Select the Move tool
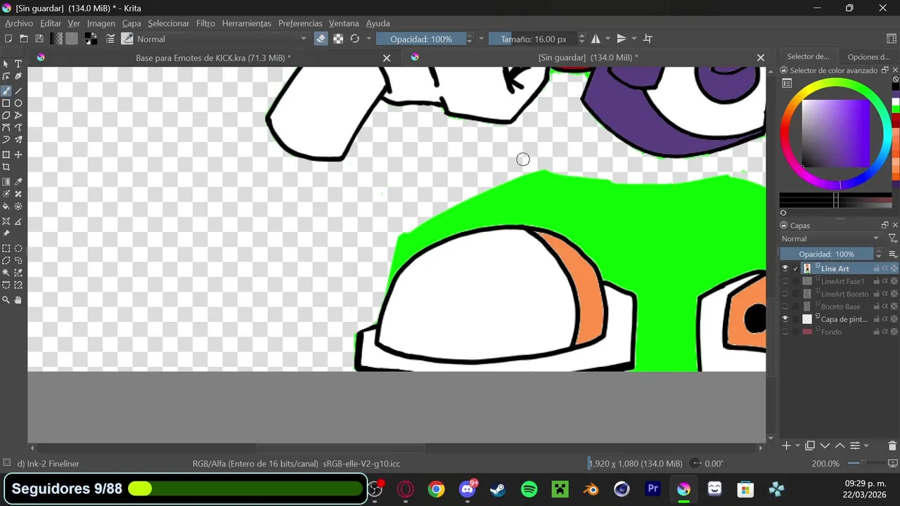 coord(18,155)
